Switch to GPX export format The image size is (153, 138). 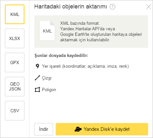(x=15, y=62)
